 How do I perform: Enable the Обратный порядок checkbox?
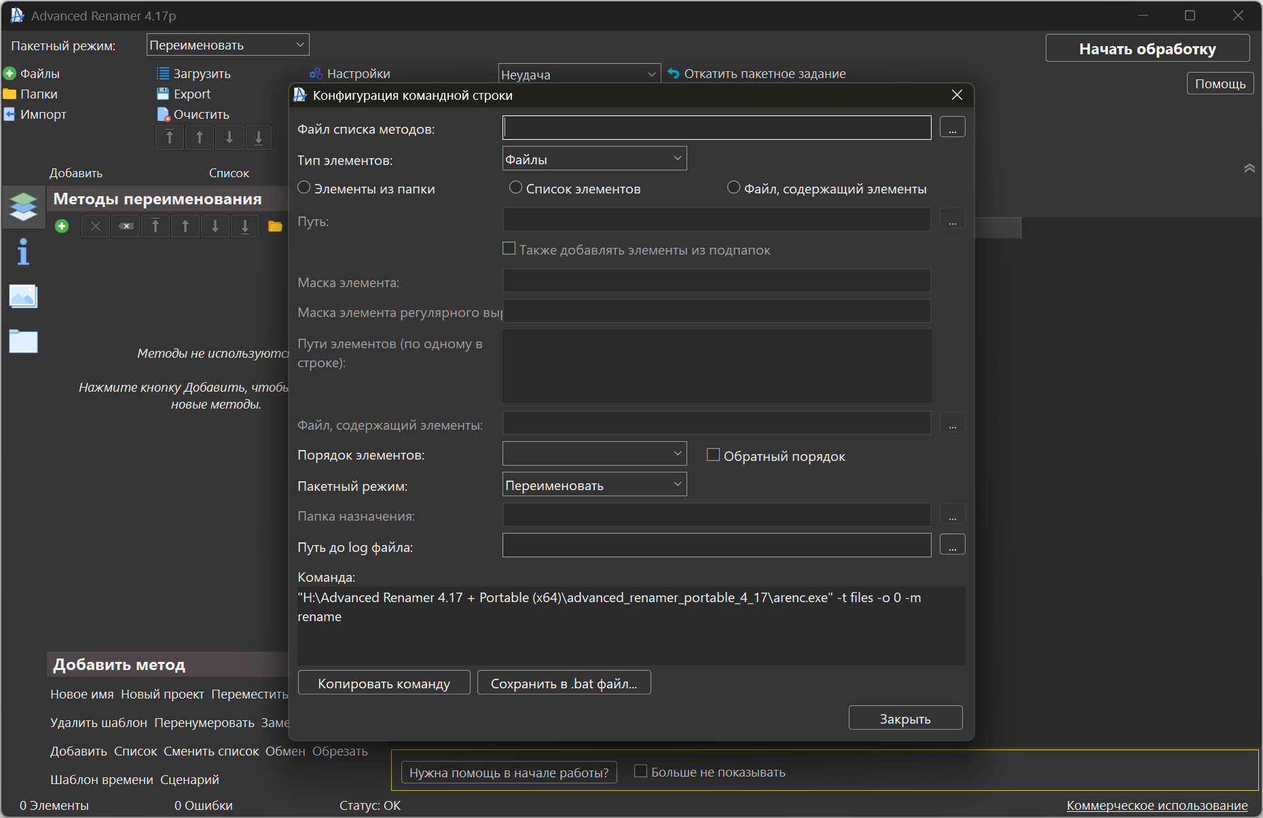click(x=713, y=455)
